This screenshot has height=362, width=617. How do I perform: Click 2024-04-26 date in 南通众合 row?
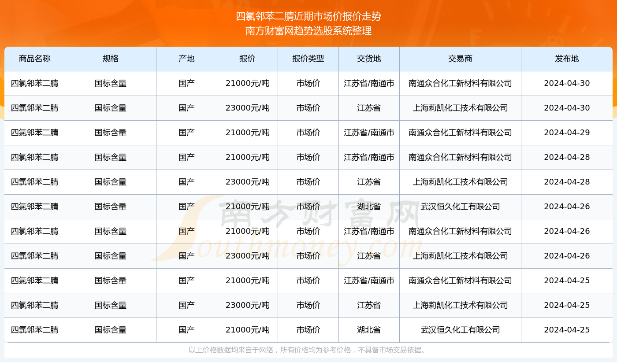pyautogui.click(x=567, y=231)
